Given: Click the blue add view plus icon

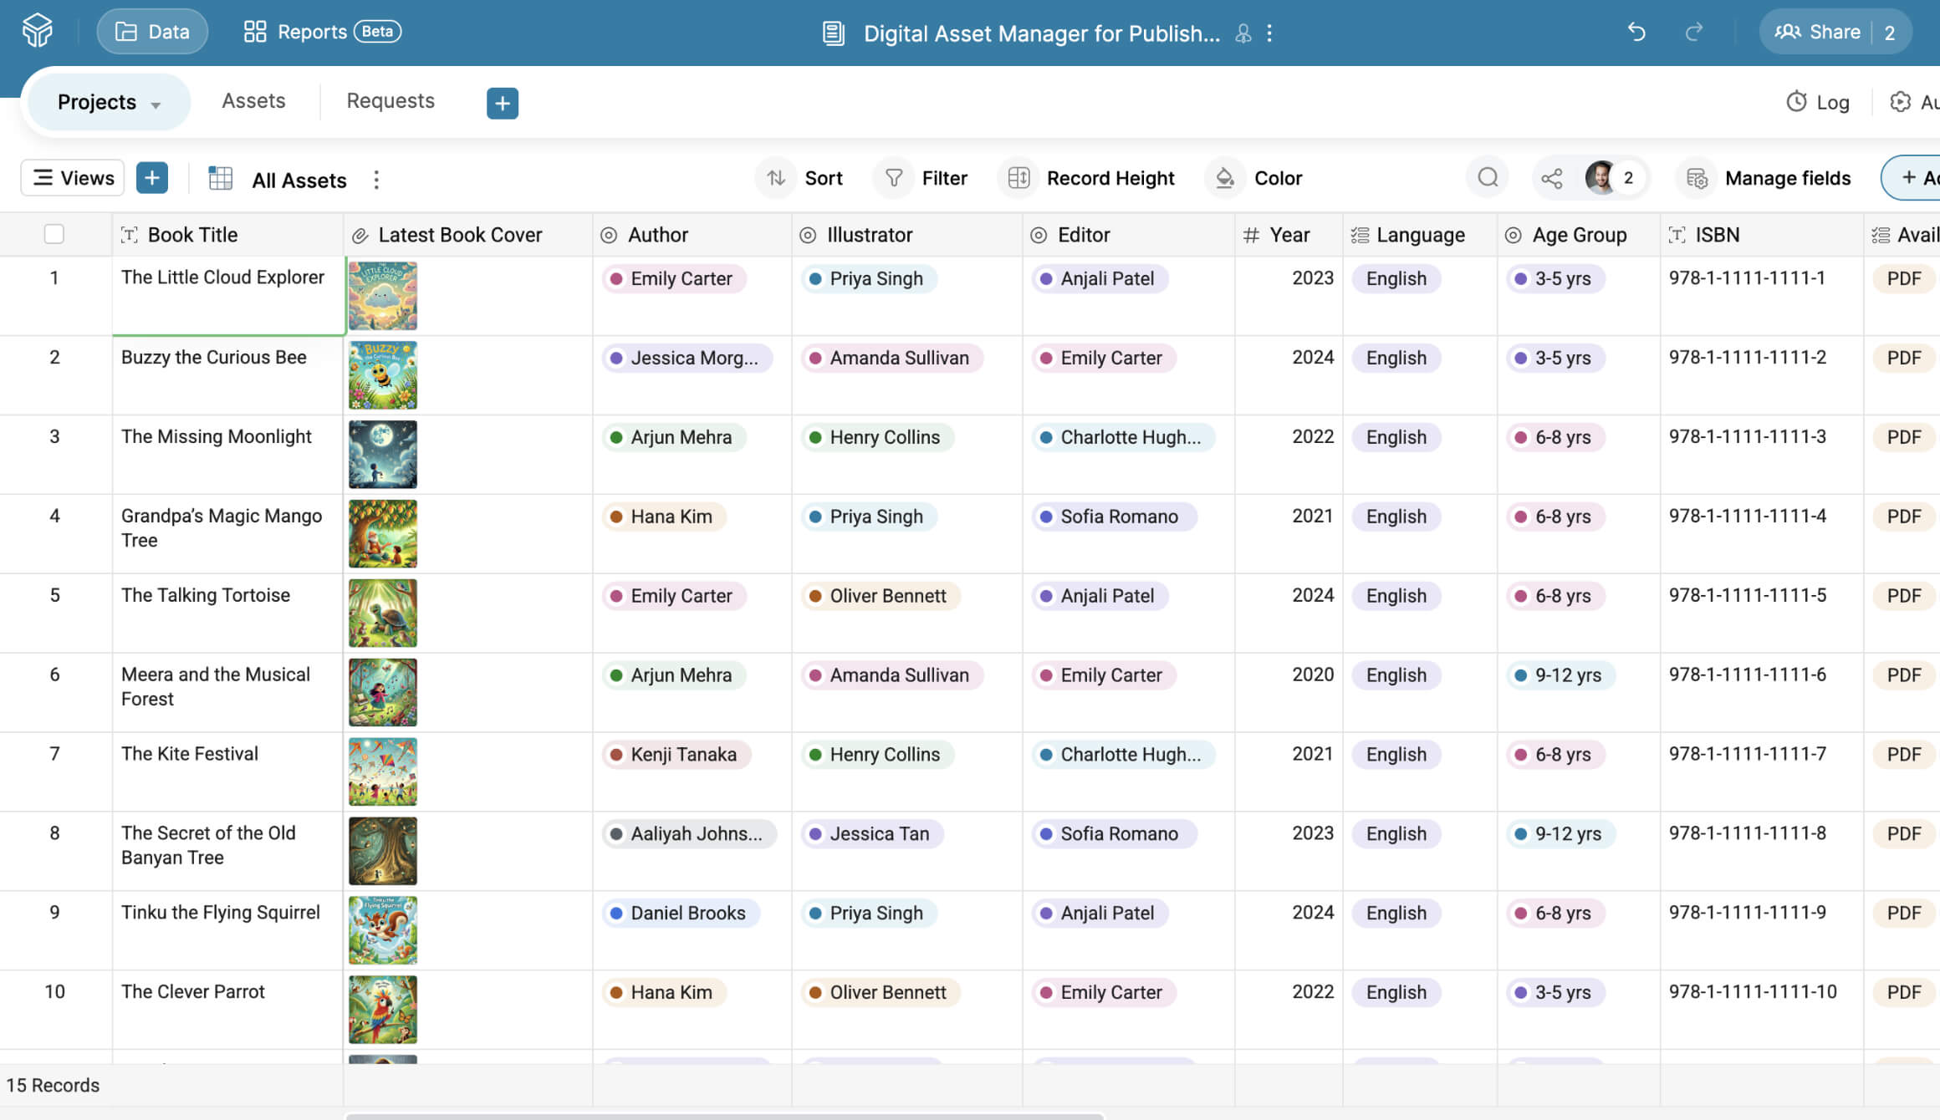Looking at the screenshot, I should [151, 177].
